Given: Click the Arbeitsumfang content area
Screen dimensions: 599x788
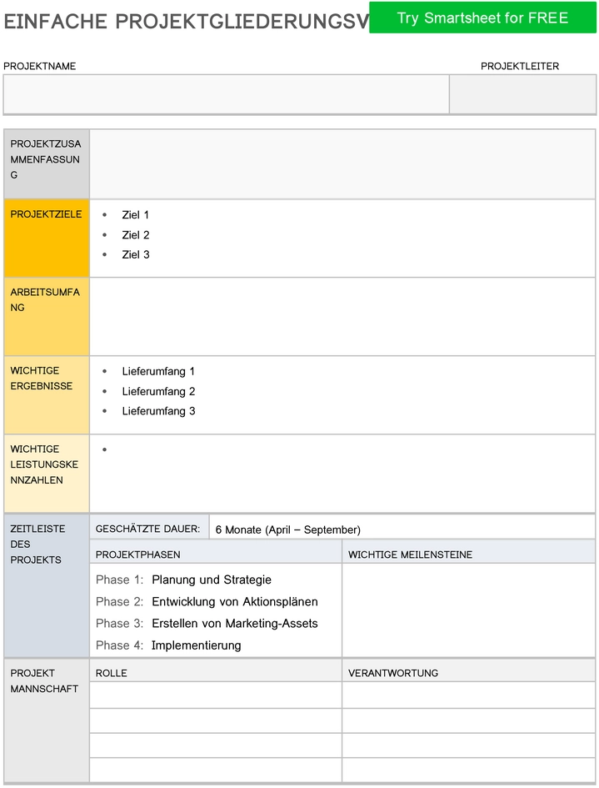Looking at the screenshot, I should point(342,317).
